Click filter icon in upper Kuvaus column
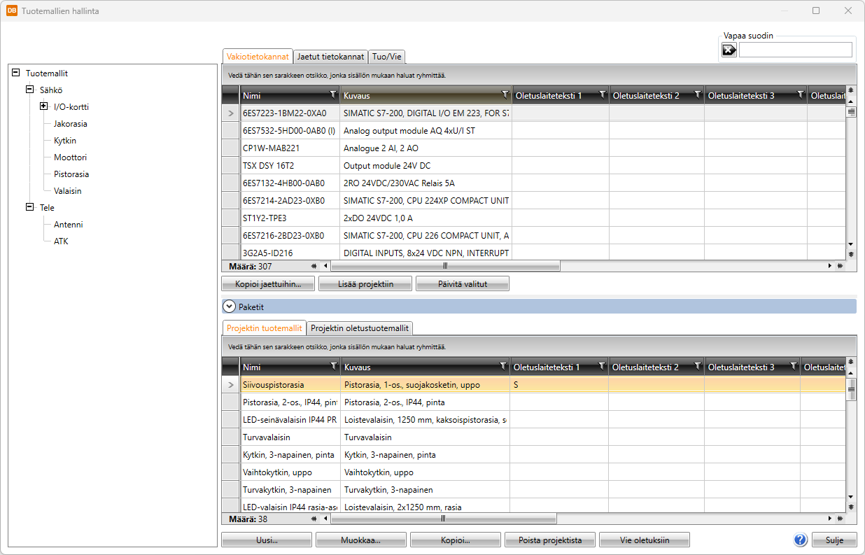The width and height of the screenshot is (865, 555). (505, 94)
